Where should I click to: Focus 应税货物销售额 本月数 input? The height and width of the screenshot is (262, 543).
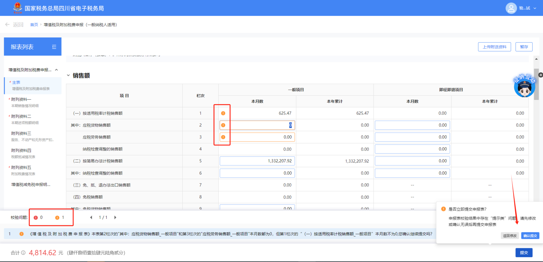257,125
